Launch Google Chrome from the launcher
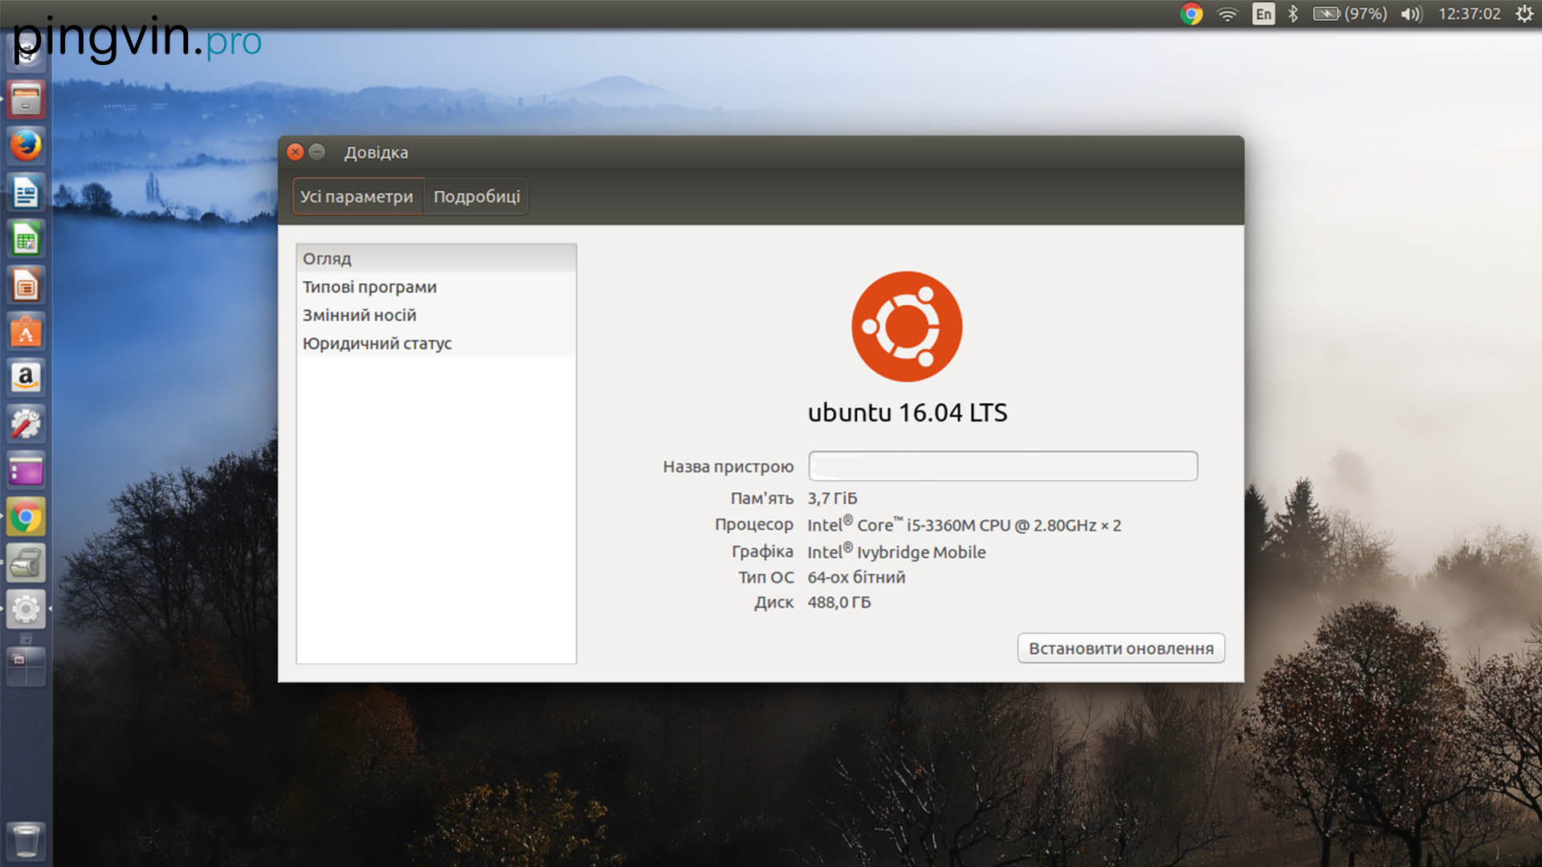The width and height of the screenshot is (1542, 867). (x=26, y=517)
